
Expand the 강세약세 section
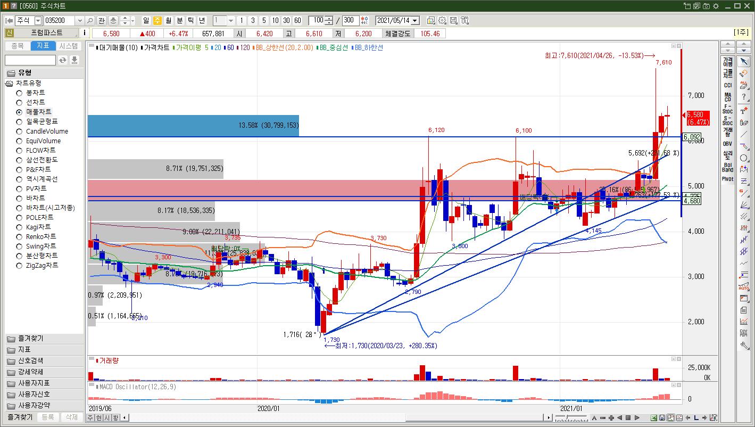tap(44, 372)
